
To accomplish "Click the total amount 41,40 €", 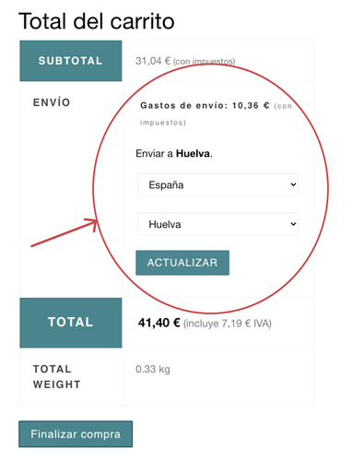I will 159,323.
